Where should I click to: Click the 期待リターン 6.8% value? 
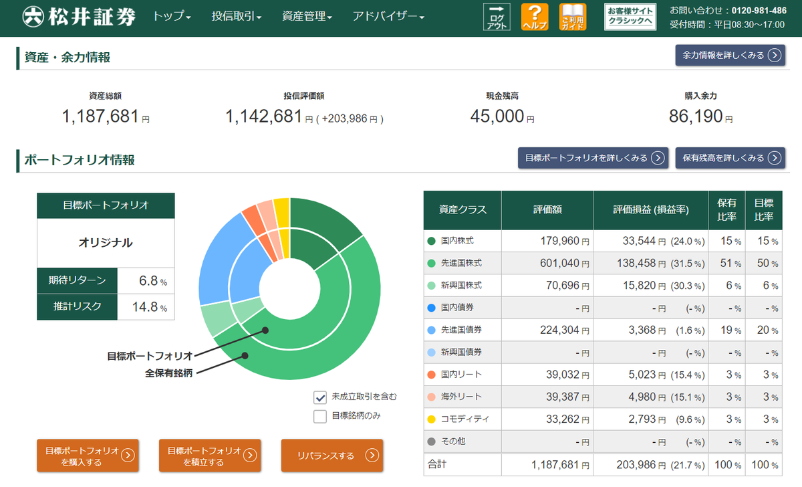click(152, 281)
